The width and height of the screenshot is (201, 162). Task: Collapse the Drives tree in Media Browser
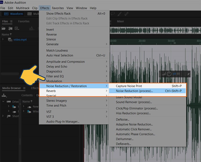pos(3,101)
